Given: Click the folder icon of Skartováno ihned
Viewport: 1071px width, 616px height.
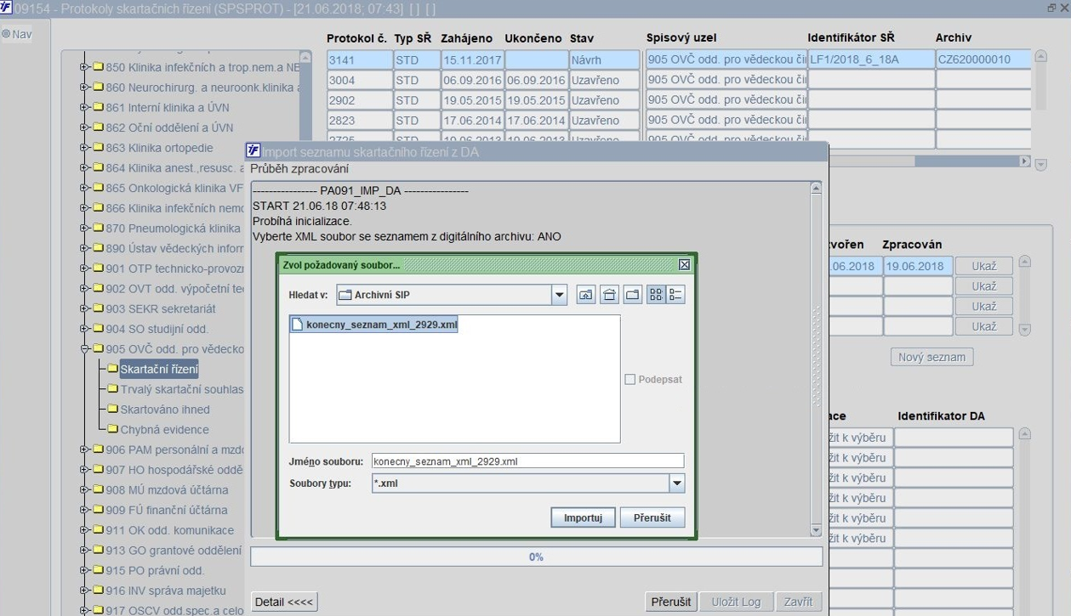Looking at the screenshot, I should 112,410.
